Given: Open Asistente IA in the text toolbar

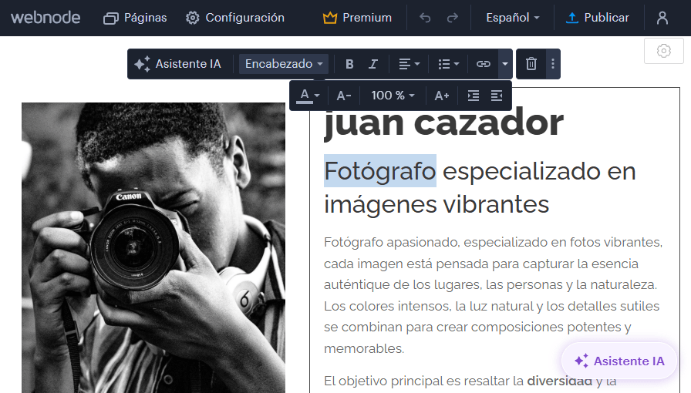Looking at the screenshot, I should point(177,64).
